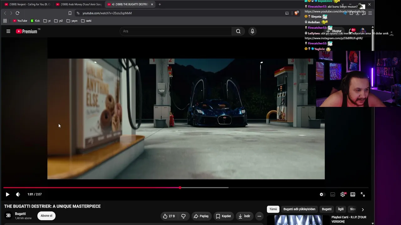Show more filter chips with right chevron
401x225 pixels.
pos(363,209)
